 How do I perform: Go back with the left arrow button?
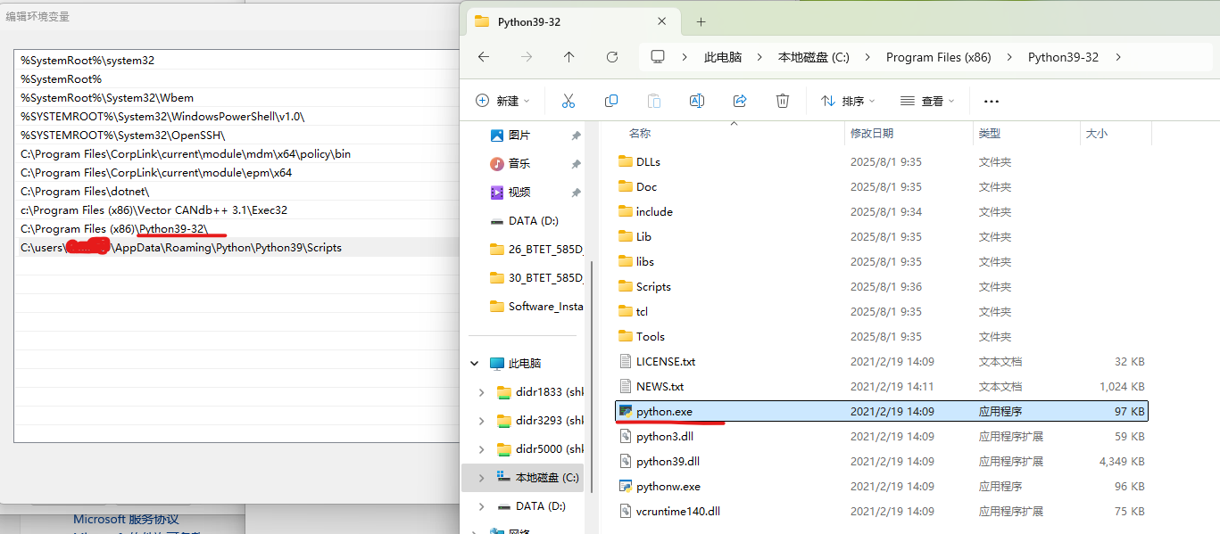[x=484, y=57]
